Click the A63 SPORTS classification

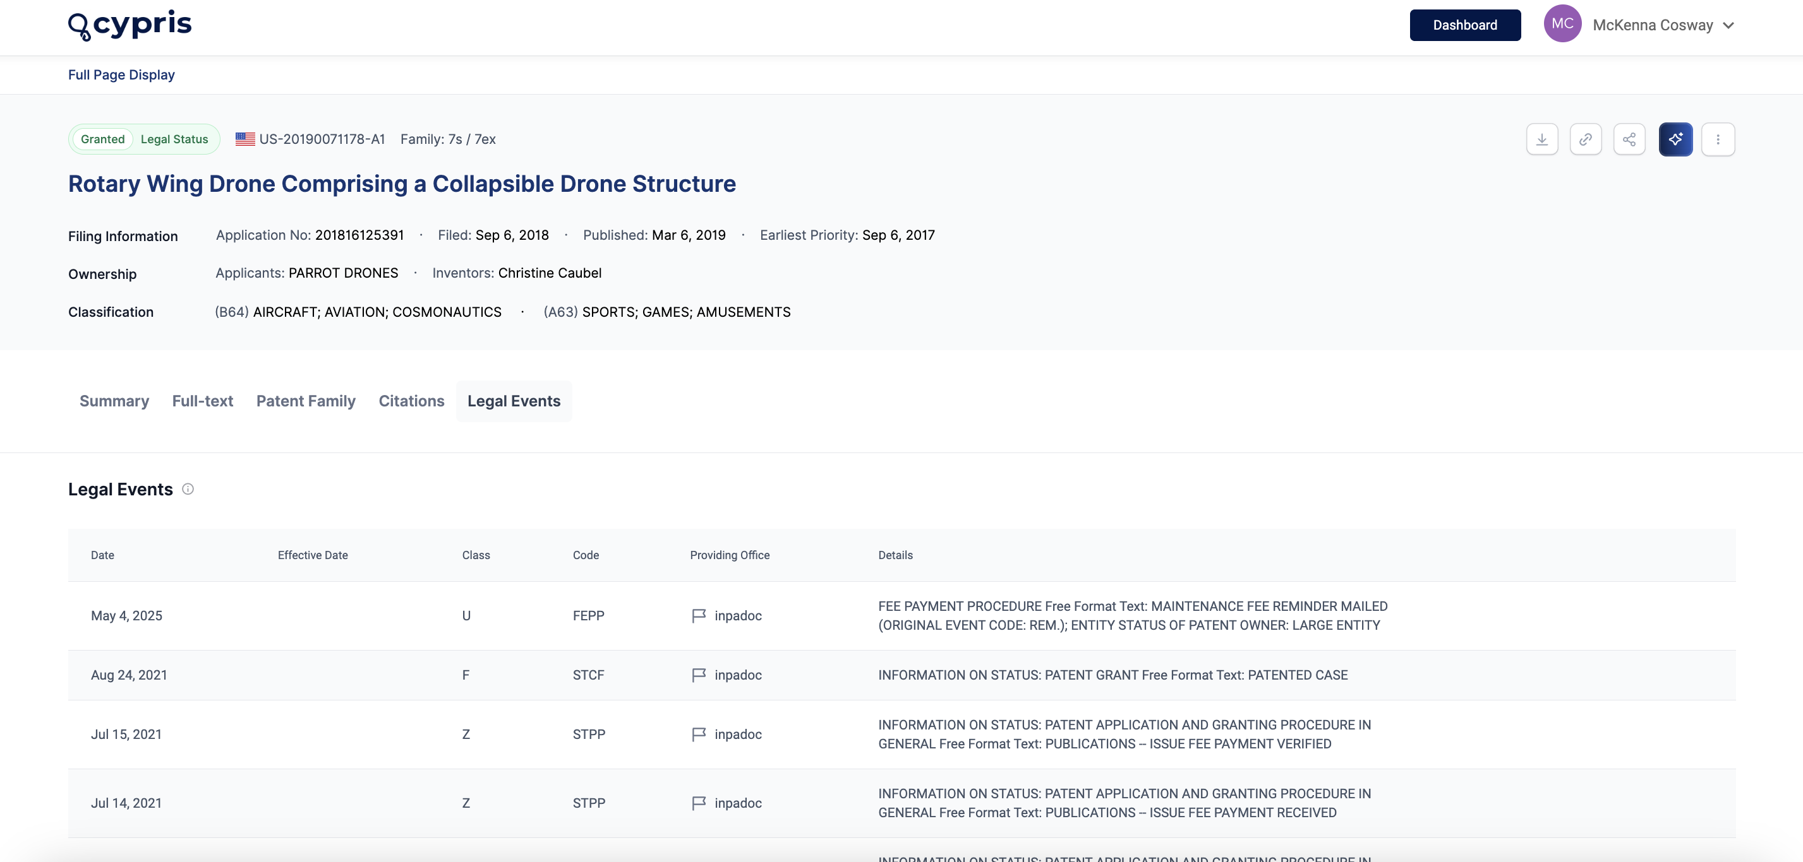[667, 312]
